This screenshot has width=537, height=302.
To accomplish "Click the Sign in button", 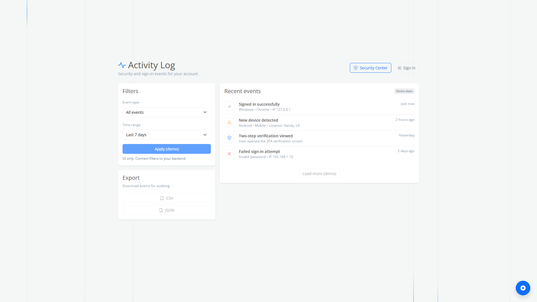I will tap(406, 68).
